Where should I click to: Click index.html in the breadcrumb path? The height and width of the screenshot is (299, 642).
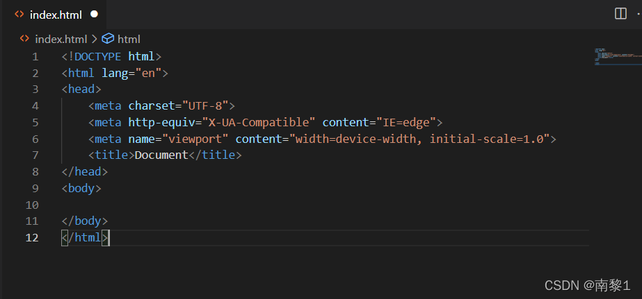(61, 40)
